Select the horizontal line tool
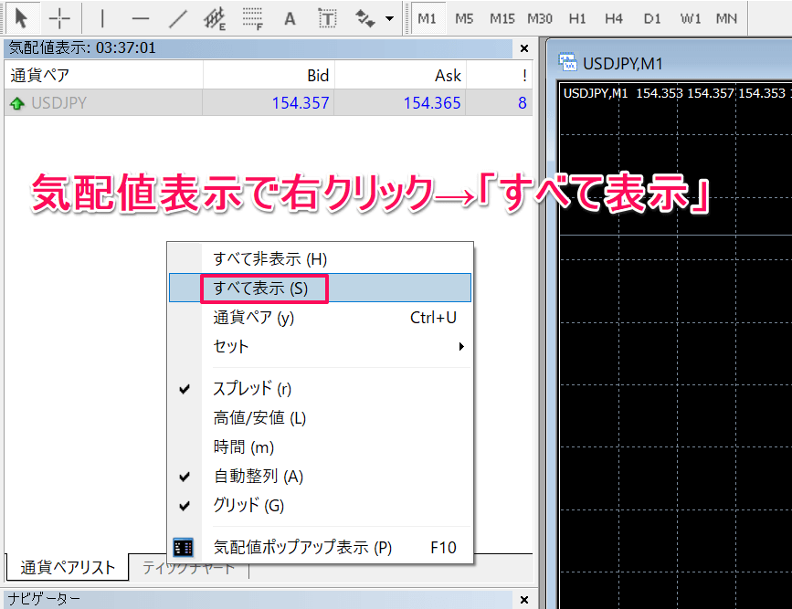This screenshot has width=792, height=609. [140, 17]
